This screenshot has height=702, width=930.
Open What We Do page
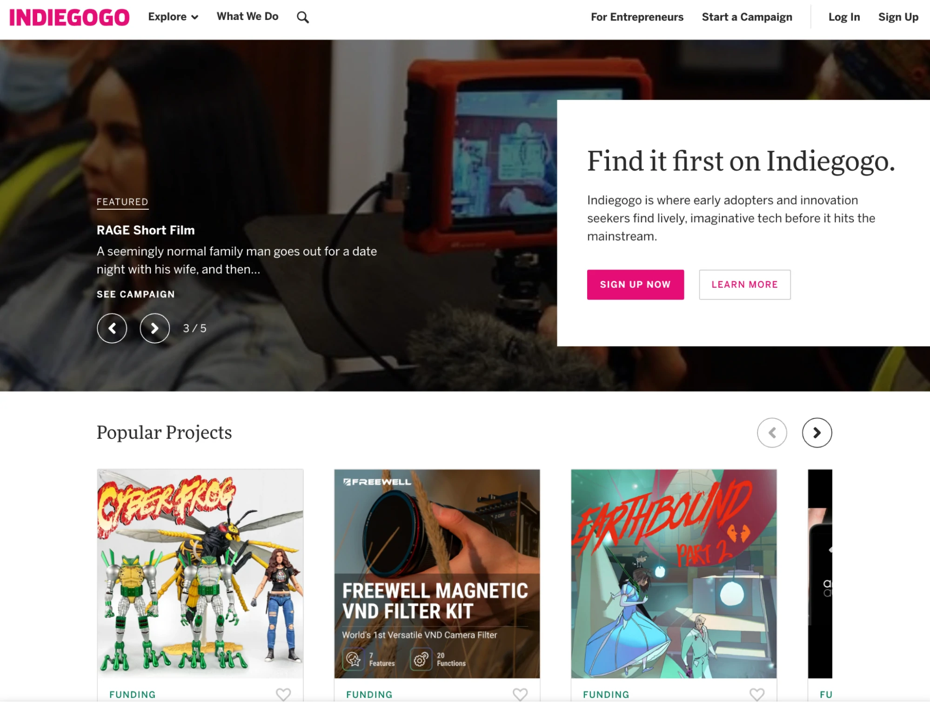[248, 16]
